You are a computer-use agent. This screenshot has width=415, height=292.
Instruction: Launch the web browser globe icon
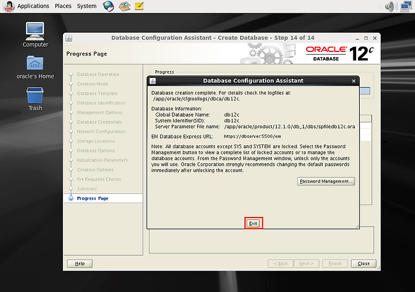108,6
